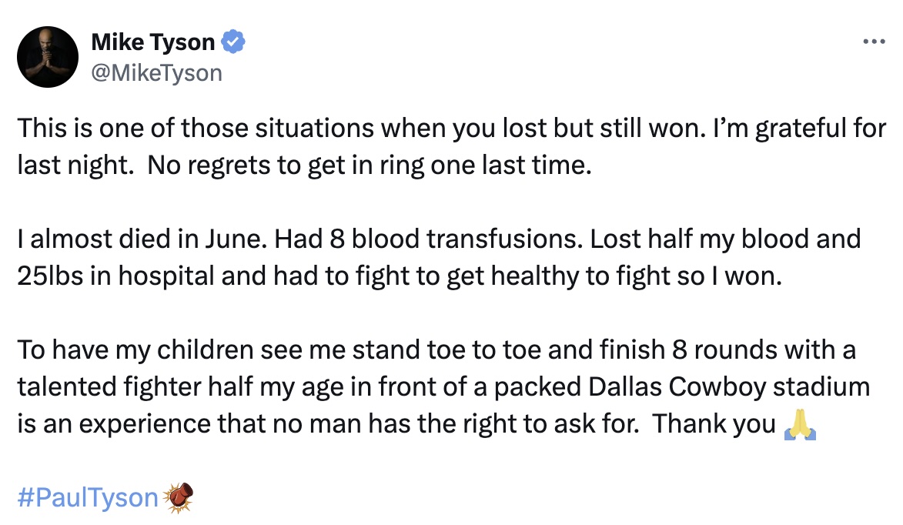This screenshot has height=525, width=903.
Task: Open the three-dot more options menu
Action: (x=874, y=42)
